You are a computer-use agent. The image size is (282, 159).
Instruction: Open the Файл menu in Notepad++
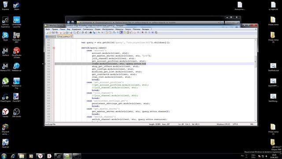[x=48, y=29]
